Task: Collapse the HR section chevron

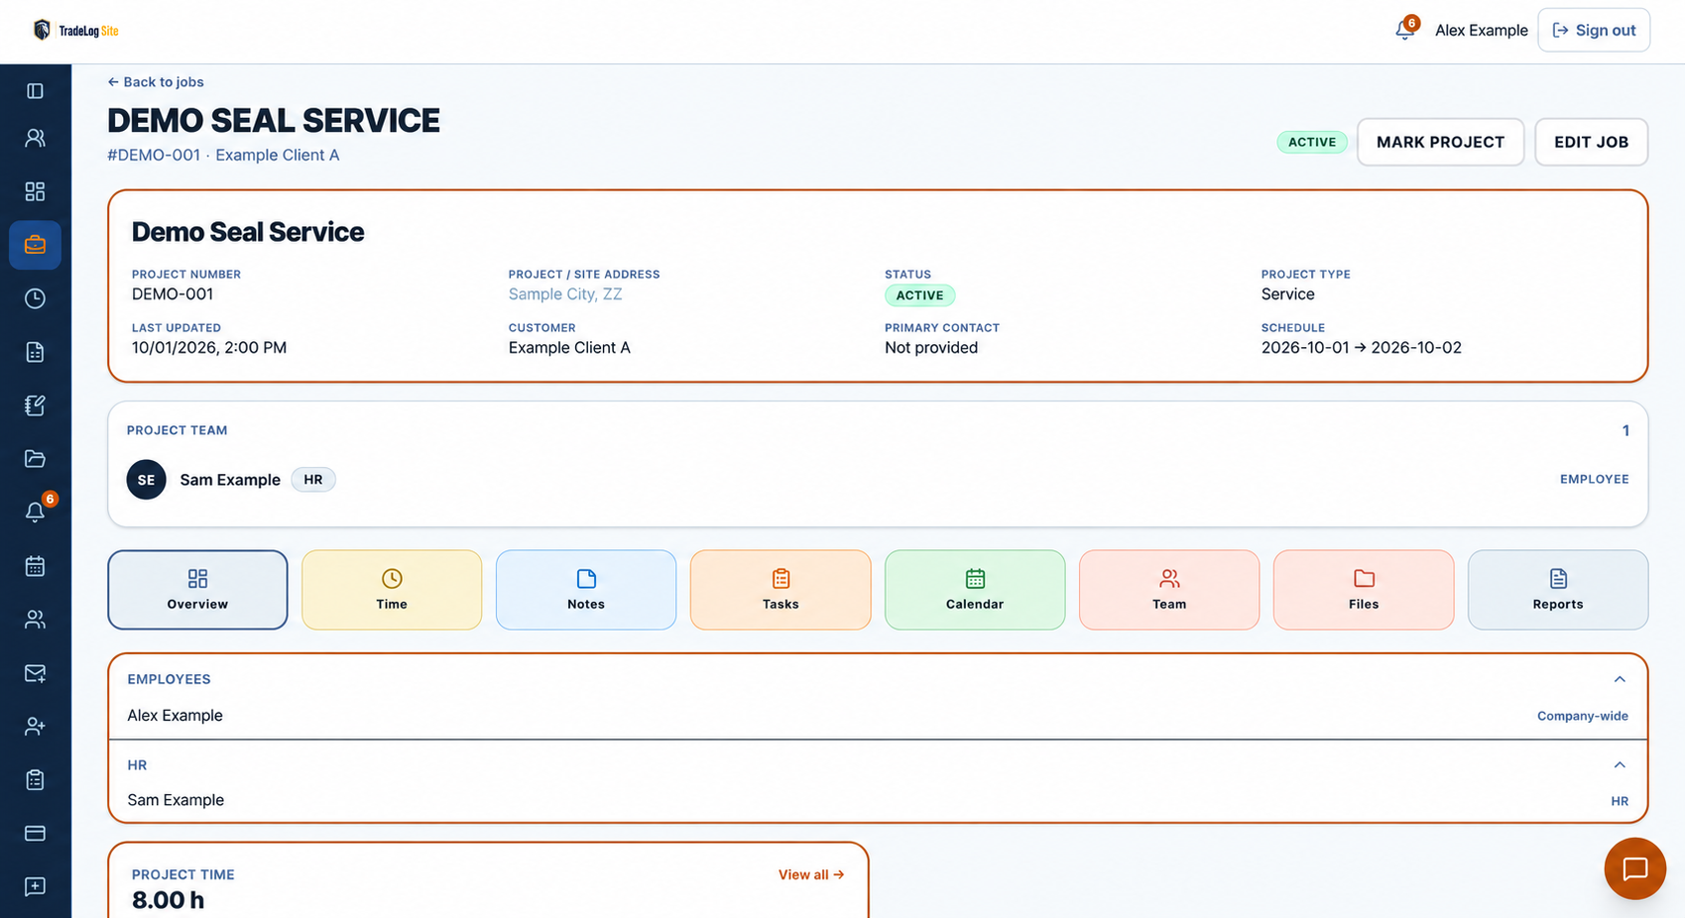Action: point(1620,764)
